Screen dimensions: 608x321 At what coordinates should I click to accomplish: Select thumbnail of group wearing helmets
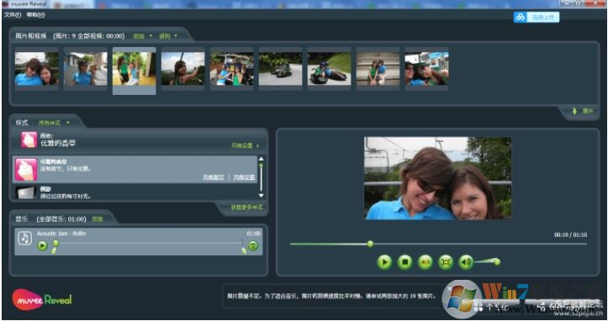click(232, 69)
